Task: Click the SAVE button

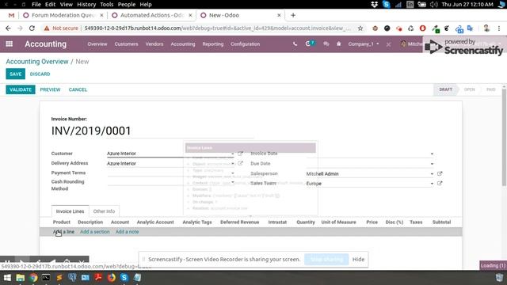Action: [x=15, y=74]
